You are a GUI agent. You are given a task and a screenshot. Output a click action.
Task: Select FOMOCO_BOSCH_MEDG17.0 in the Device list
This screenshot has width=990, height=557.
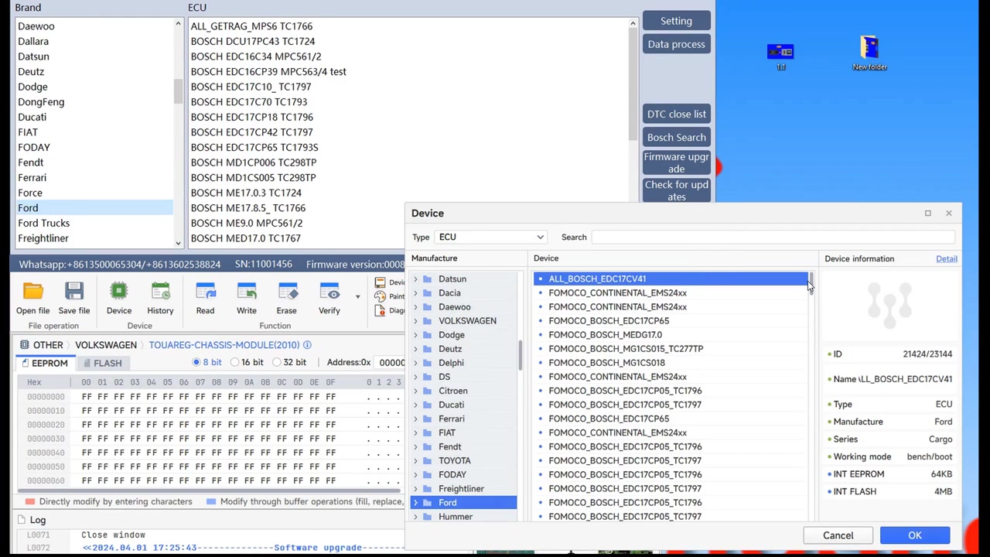tap(670, 335)
